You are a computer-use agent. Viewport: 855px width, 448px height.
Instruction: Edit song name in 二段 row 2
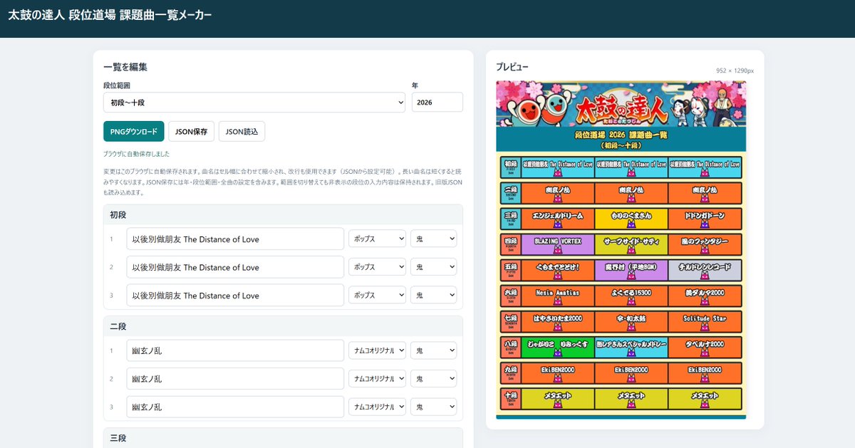coord(235,379)
